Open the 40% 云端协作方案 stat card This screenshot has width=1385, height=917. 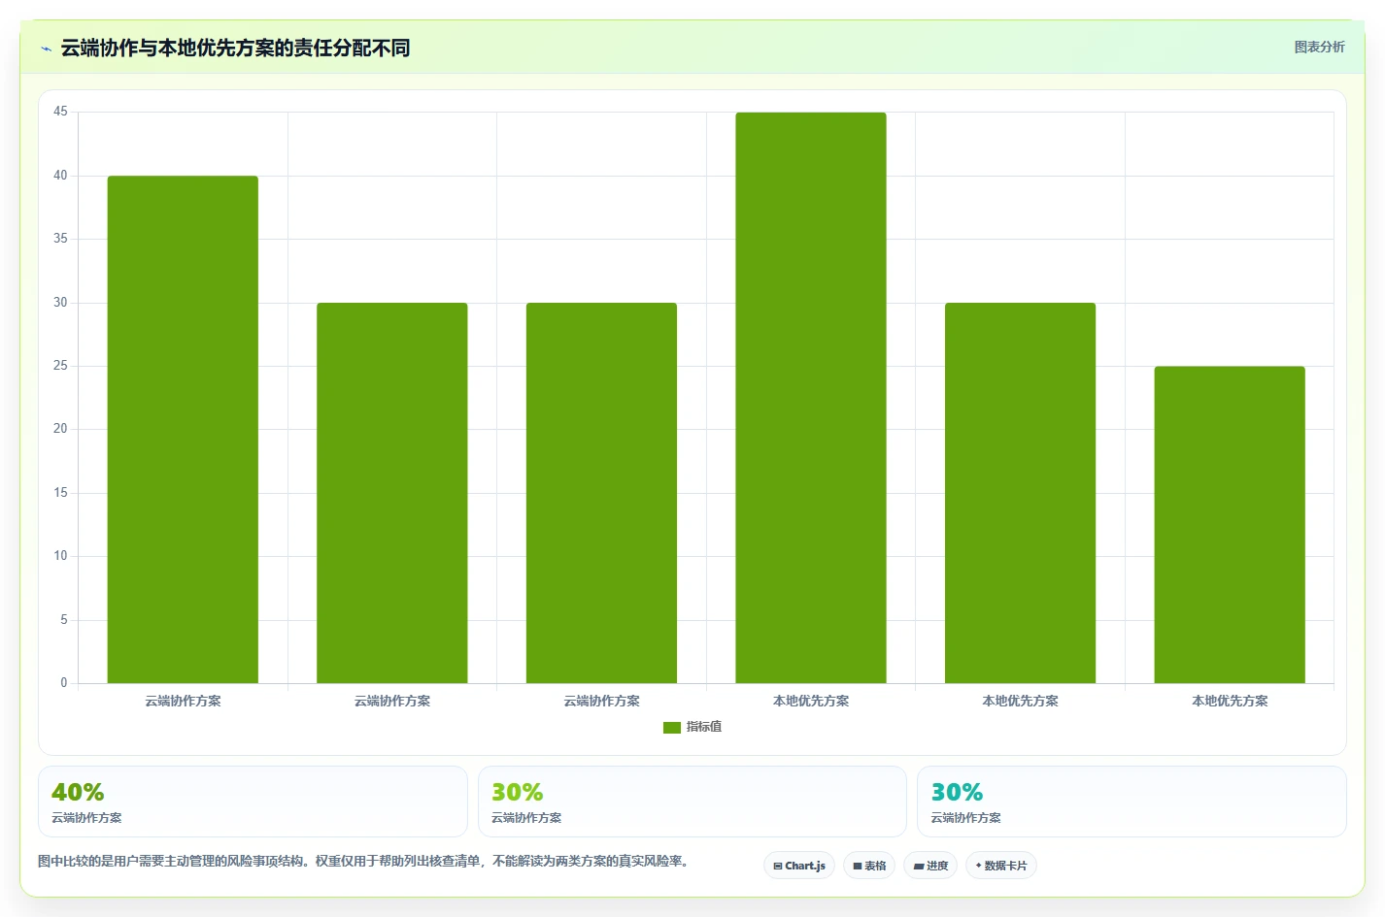click(x=253, y=802)
